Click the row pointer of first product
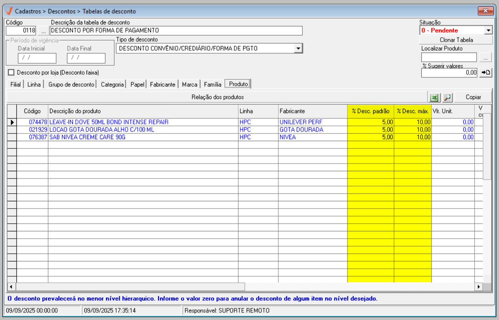 point(12,122)
